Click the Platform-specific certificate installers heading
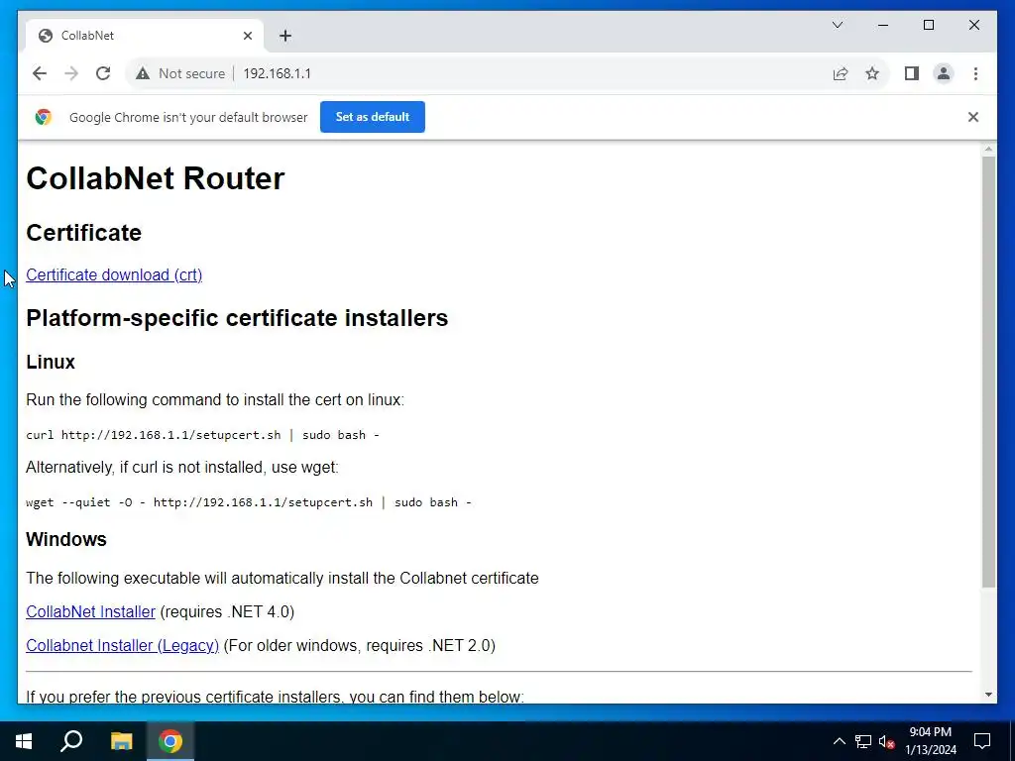 [x=237, y=318]
